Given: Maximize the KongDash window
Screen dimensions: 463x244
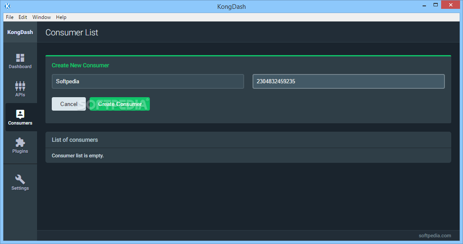Looking at the screenshot, I should (436, 5).
